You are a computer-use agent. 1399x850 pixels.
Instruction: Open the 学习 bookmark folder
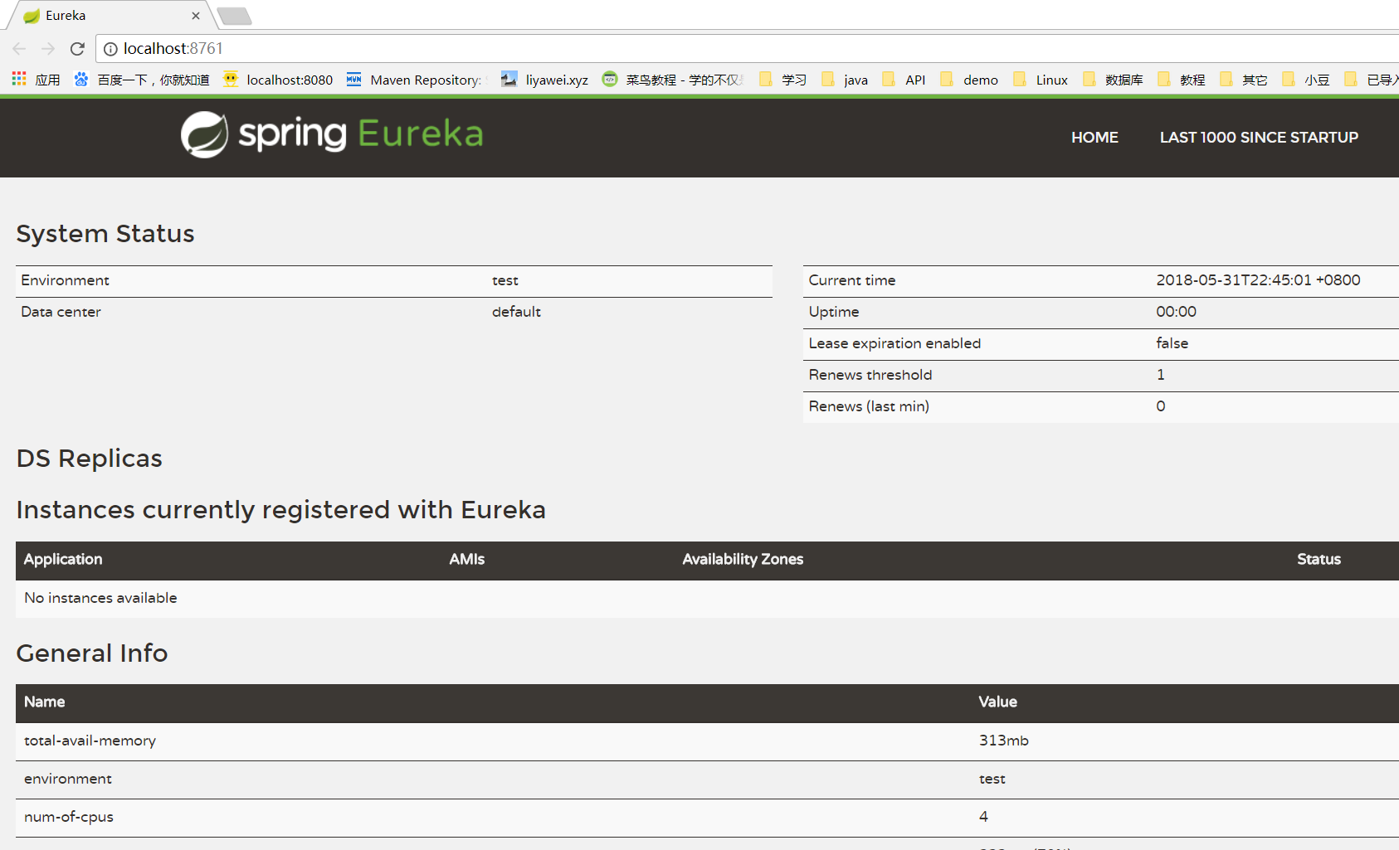coord(782,80)
